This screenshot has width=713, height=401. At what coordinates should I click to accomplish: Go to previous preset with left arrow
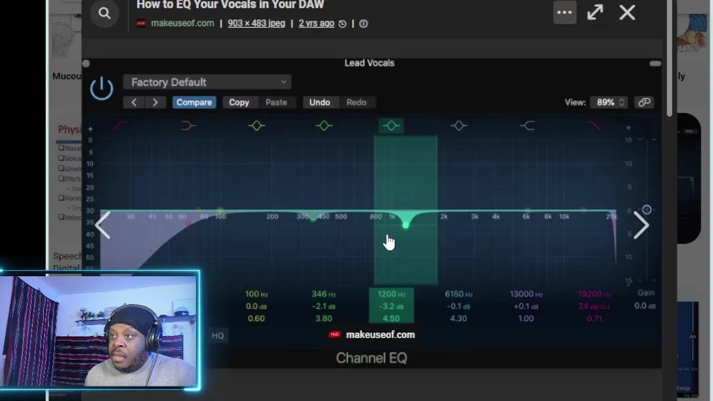click(x=134, y=102)
